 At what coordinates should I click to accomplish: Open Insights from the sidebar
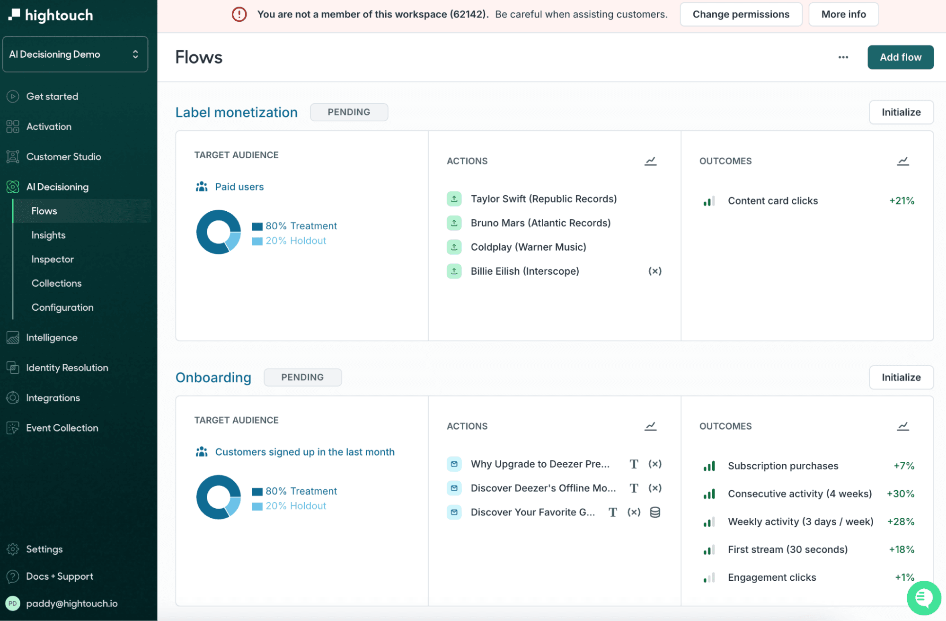(49, 235)
